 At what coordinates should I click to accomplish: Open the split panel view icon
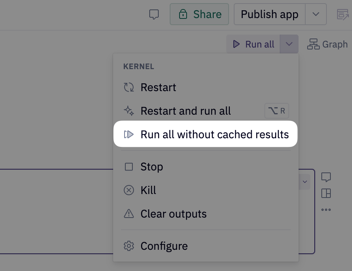pyautogui.click(x=326, y=194)
